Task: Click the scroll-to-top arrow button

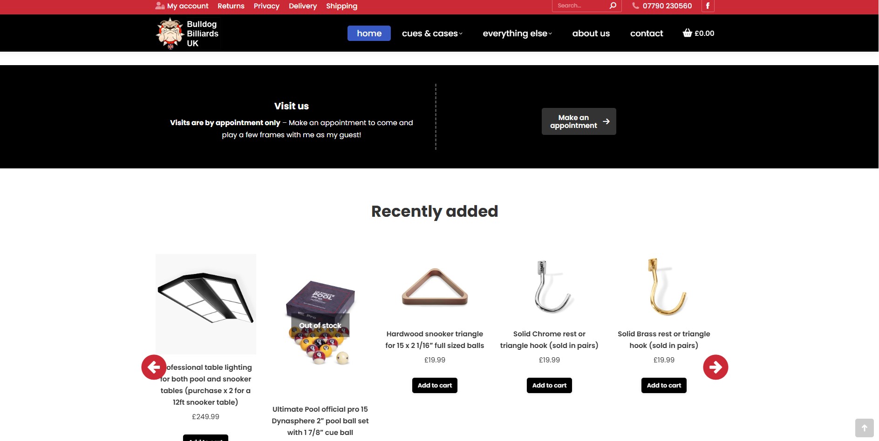Action: 864,428
